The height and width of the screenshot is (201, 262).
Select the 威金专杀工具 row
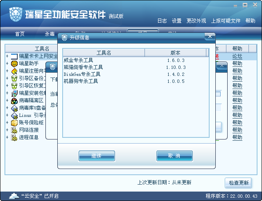[x=136, y=60]
